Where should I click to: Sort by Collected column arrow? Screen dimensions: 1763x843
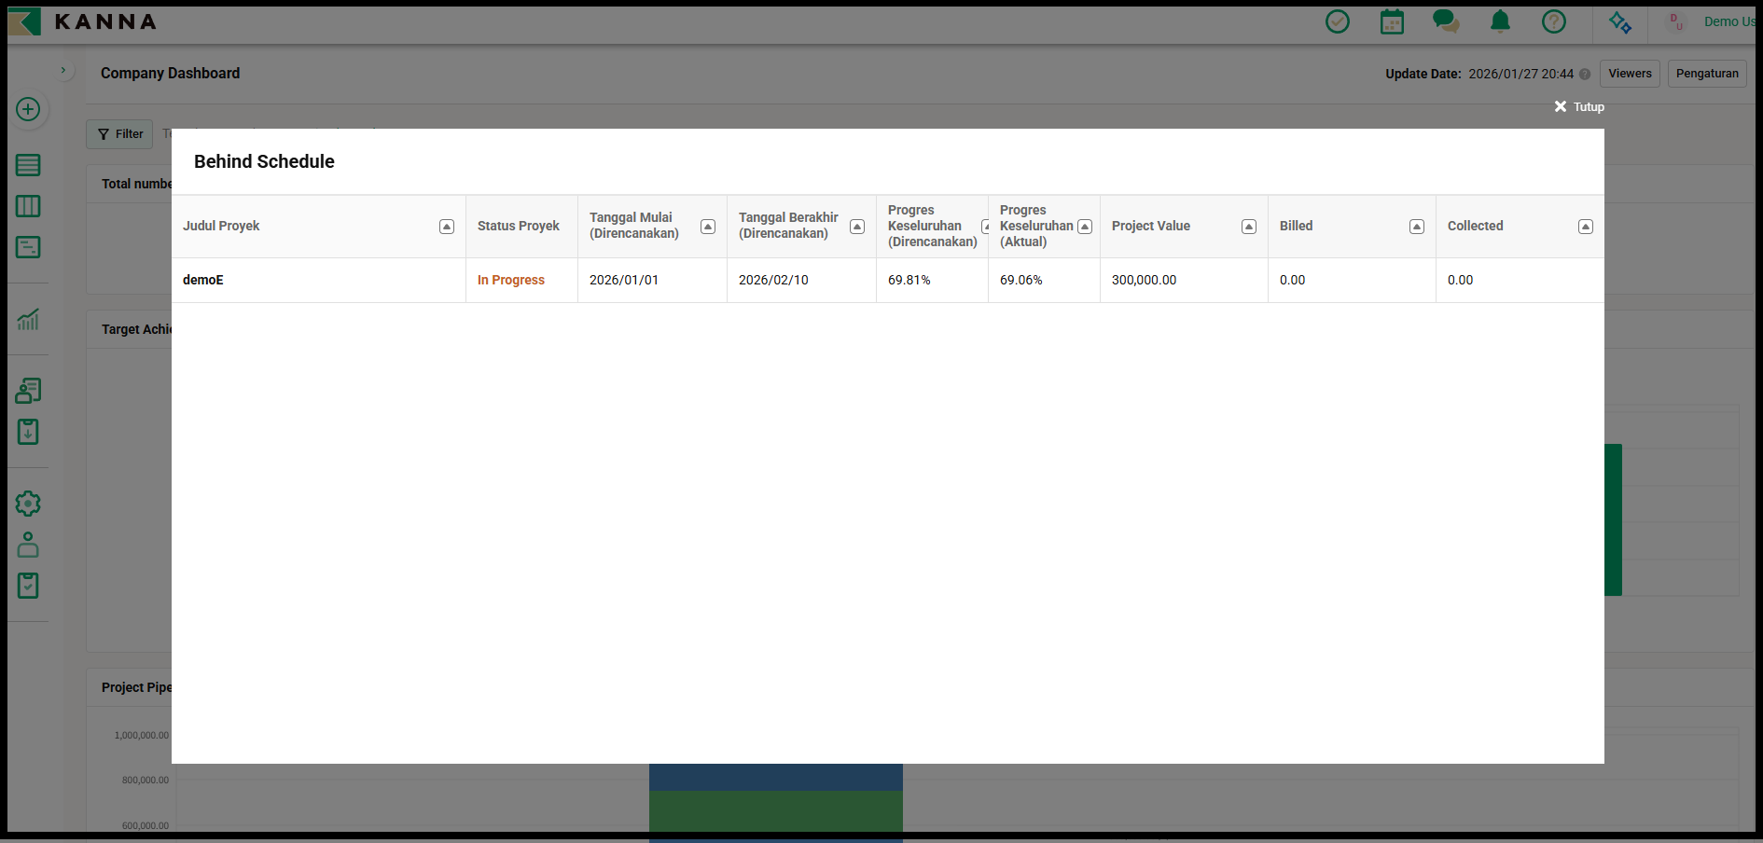point(1585,227)
